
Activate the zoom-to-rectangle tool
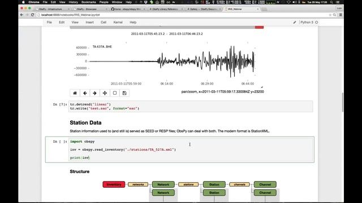click(115, 93)
